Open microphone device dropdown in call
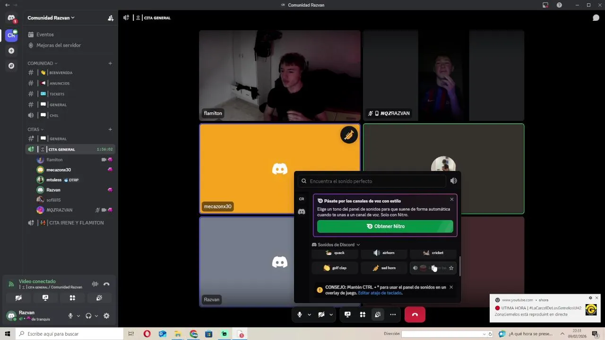Screen dimensions: 605x340 coord(310,314)
